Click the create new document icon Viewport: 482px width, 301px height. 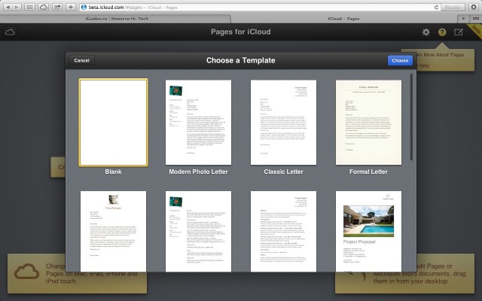pyautogui.click(x=459, y=32)
